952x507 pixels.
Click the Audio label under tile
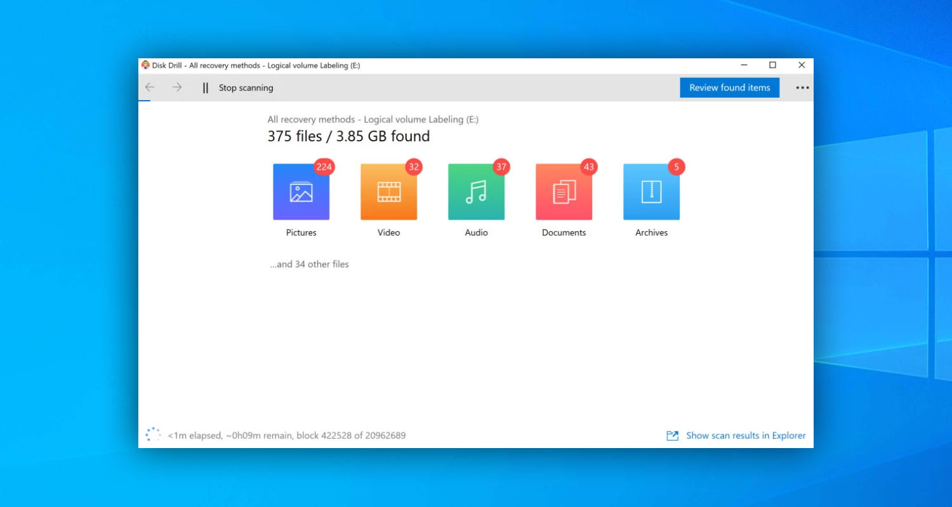(476, 233)
